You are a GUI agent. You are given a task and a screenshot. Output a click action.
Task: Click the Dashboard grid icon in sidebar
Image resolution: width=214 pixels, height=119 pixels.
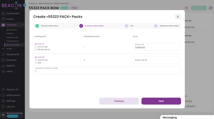3,13
